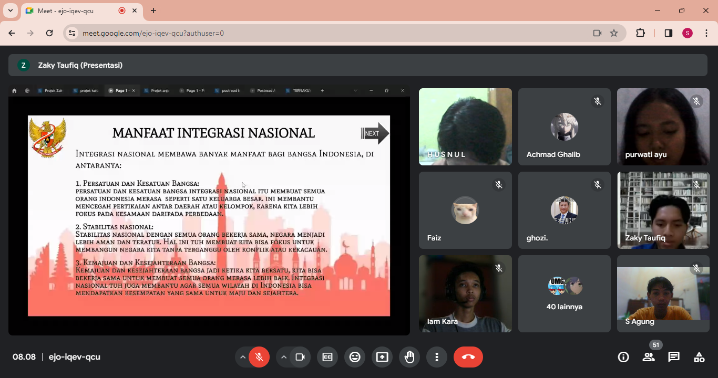
Task: Unmute the microphone
Action: (x=259, y=357)
